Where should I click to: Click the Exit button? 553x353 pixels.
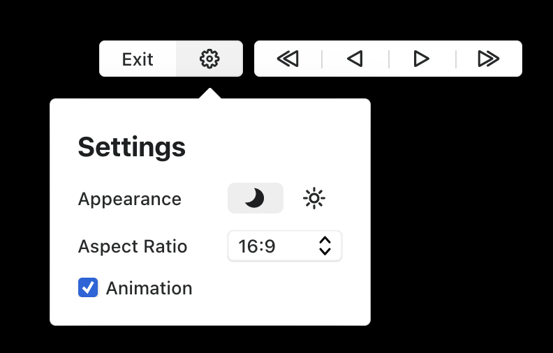tap(138, 59)
